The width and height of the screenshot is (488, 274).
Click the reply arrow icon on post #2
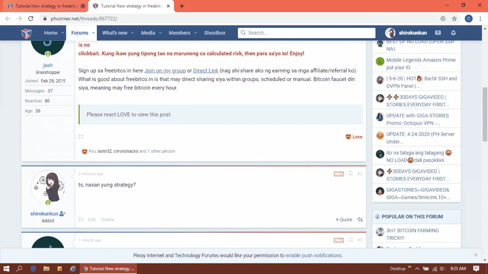pos(360,220)
